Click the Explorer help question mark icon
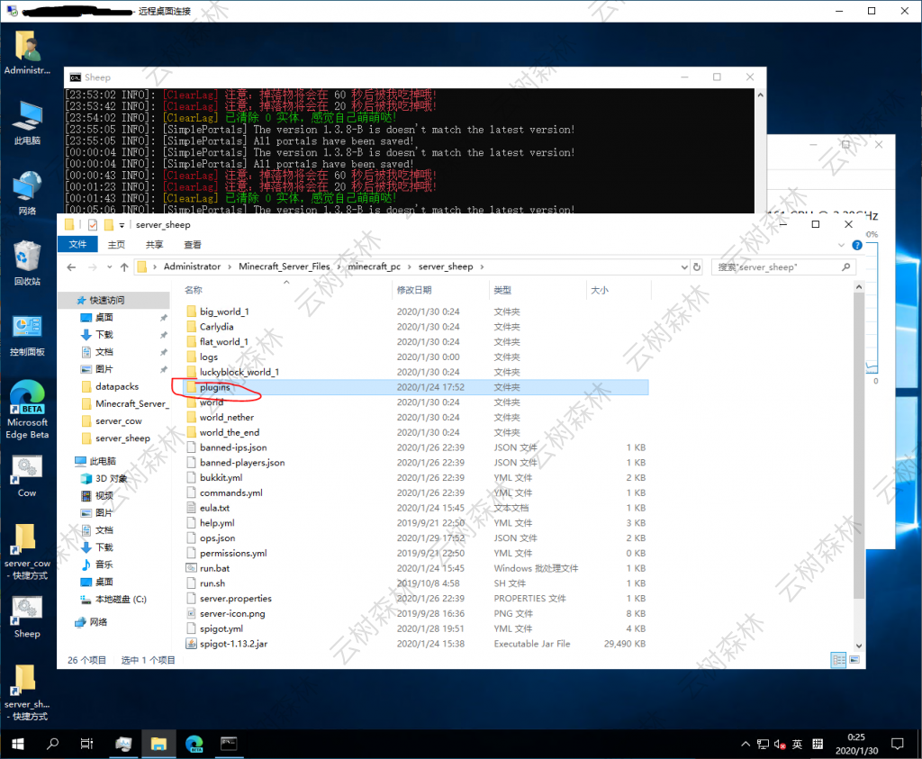Viewport: 922px width, 759px height. tap(857, 245)
